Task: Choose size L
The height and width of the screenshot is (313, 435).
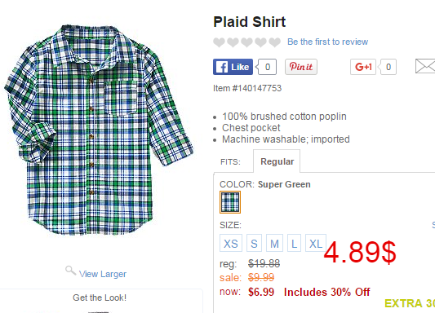Action: coord(294,243)
